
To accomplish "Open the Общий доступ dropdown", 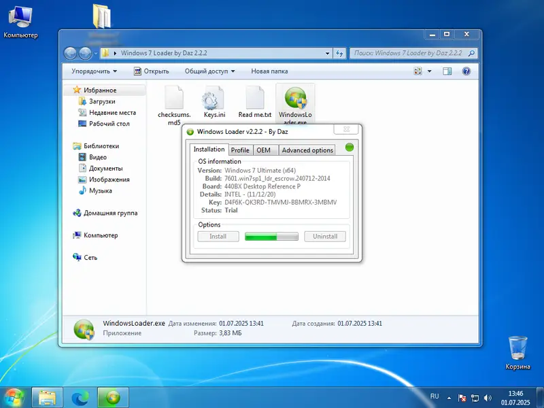I will [209, 71].
